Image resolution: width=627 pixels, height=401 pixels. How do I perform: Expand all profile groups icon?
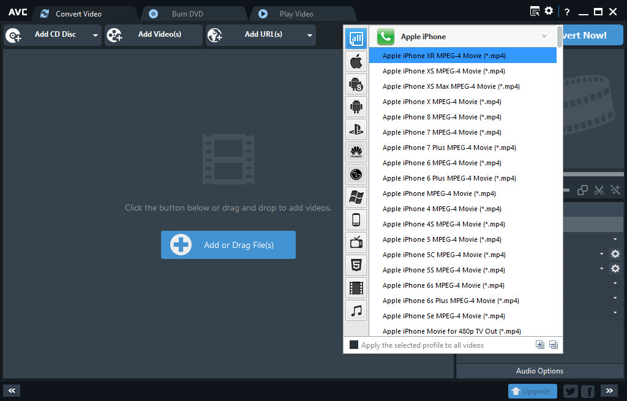coord(540,345)
